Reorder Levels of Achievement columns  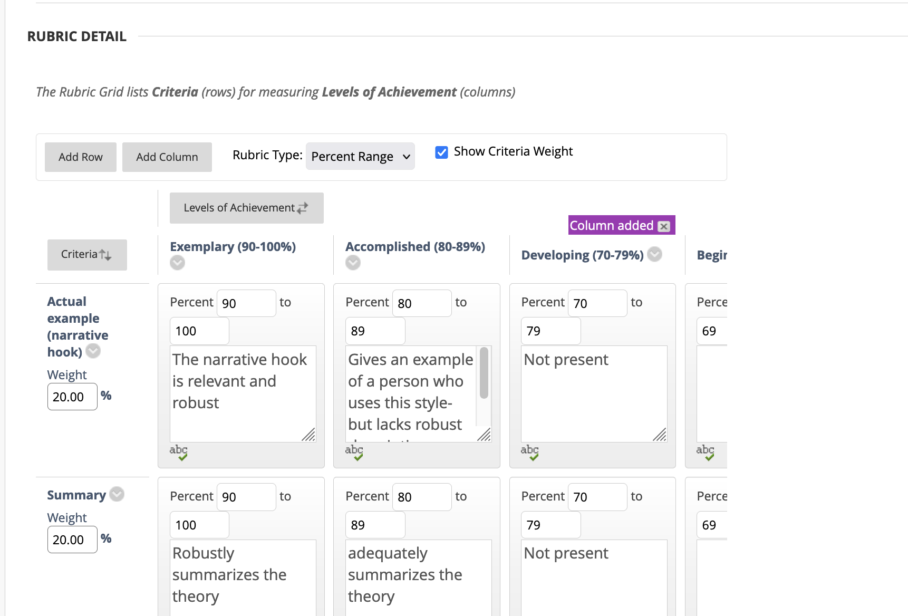tap(246, 208)
